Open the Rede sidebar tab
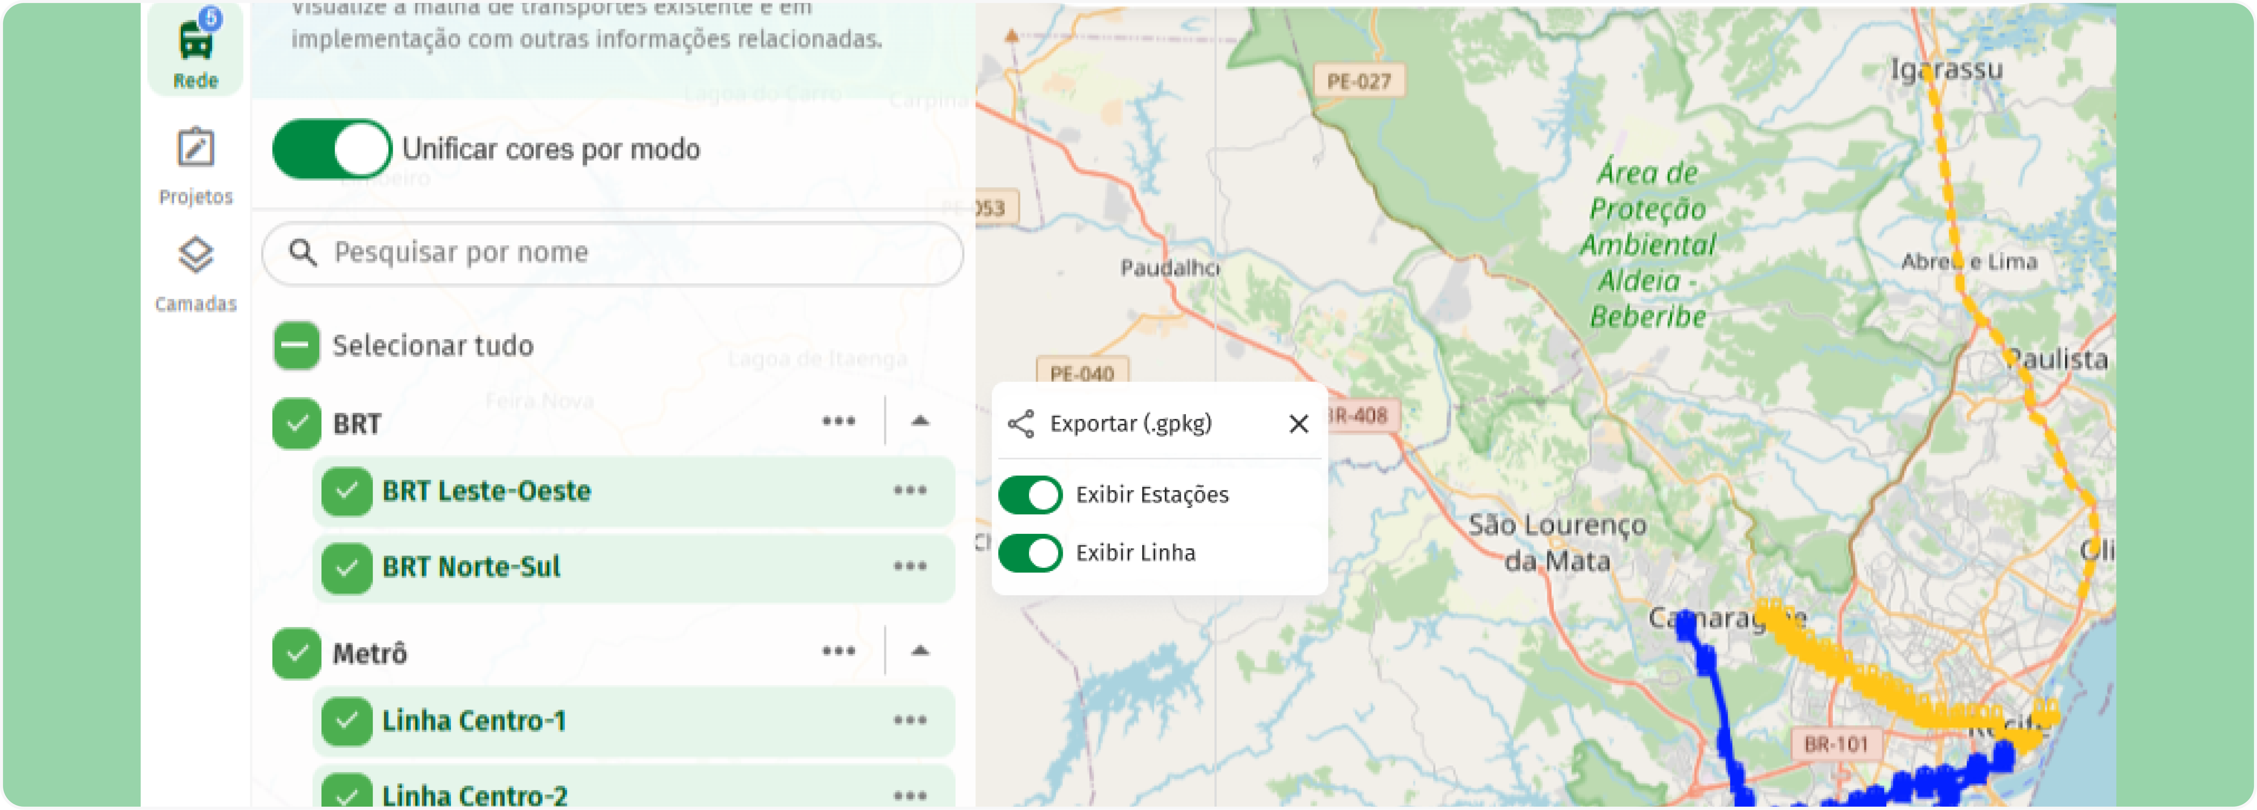 (x=195, y=49)
